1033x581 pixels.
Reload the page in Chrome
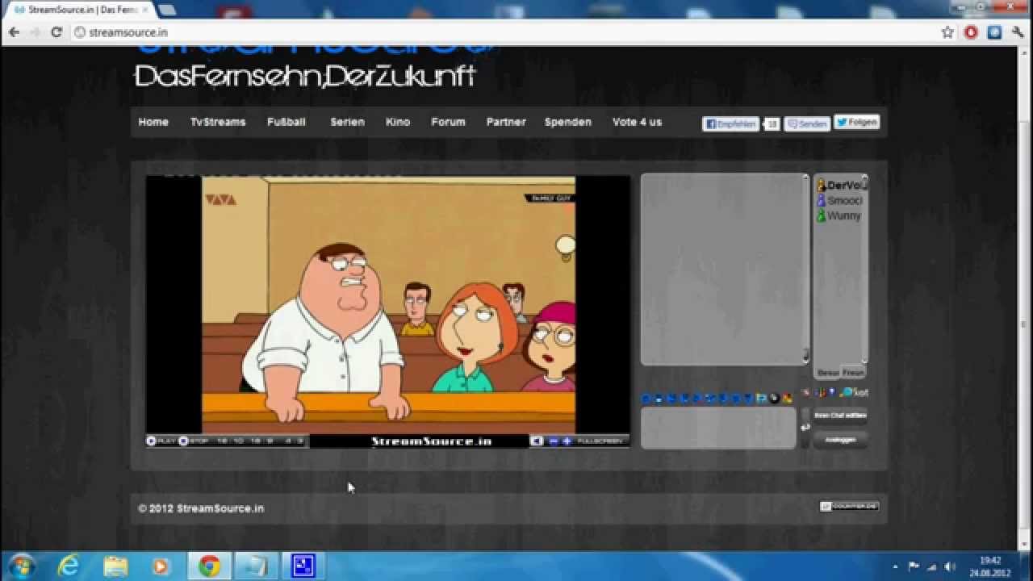56,32
